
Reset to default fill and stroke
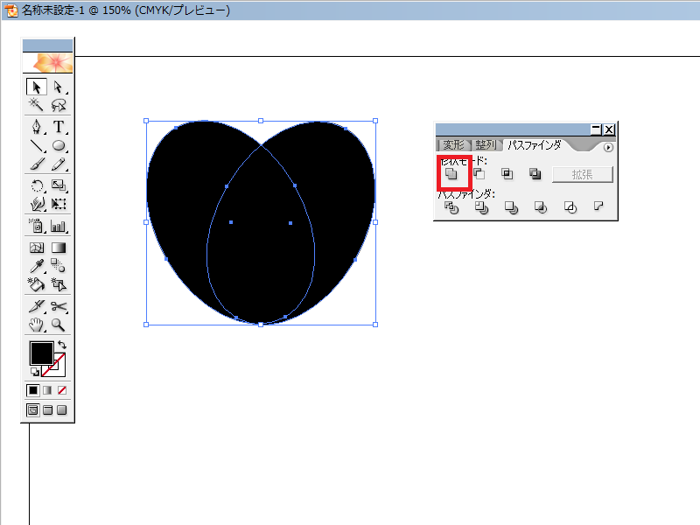pyautogui.click(x=34, y=371)
